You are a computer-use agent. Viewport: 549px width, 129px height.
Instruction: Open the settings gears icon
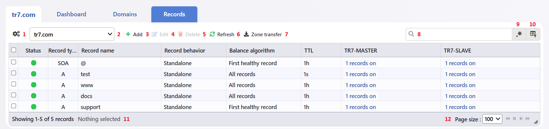point(16,34)
